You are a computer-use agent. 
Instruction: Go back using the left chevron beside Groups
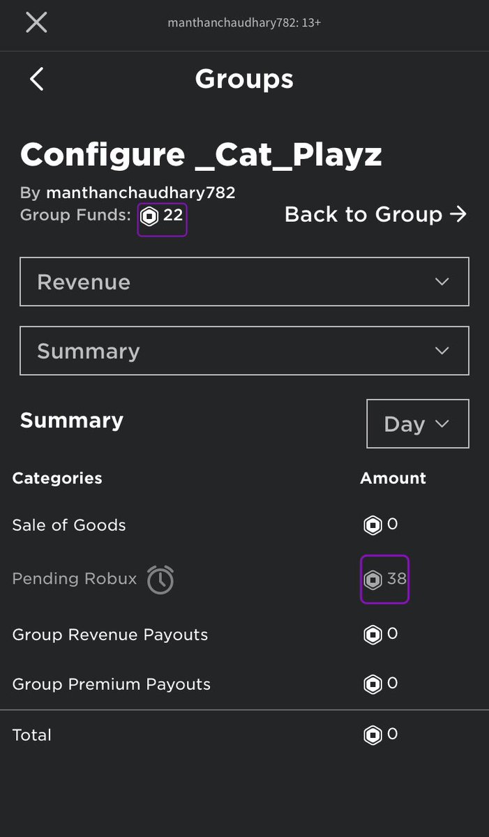click(36, 79)
